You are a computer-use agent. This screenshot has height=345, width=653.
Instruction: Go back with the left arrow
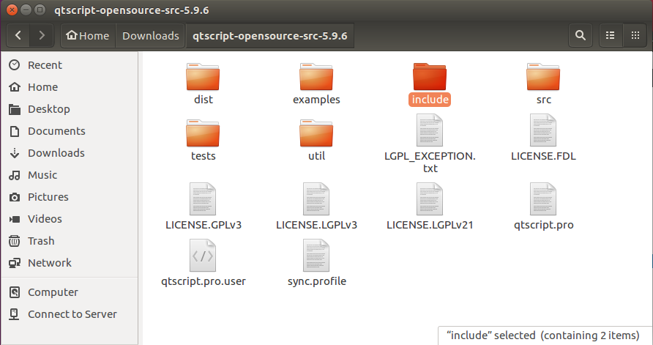(18, 35)
